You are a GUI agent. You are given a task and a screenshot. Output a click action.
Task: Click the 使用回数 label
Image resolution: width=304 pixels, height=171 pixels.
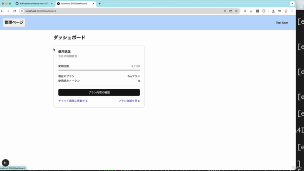tap(64, 66)
